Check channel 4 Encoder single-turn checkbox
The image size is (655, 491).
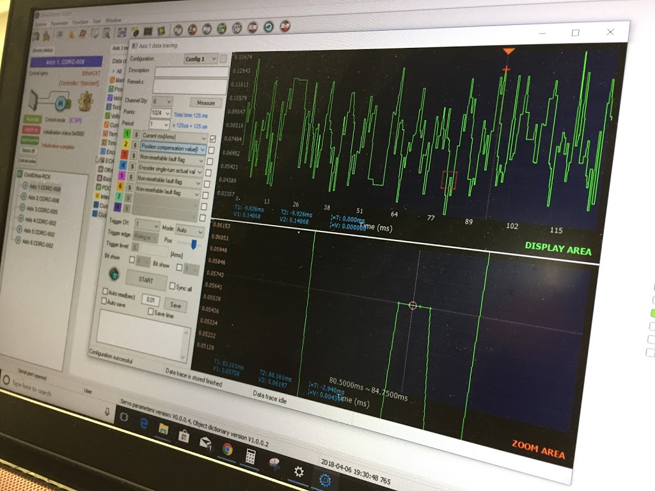209,172
